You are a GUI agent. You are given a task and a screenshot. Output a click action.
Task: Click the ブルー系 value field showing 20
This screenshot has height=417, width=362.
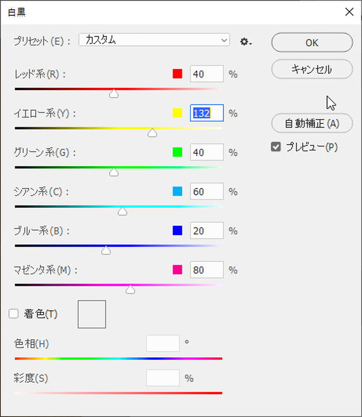pyautogui.click(x=206, y=231)
